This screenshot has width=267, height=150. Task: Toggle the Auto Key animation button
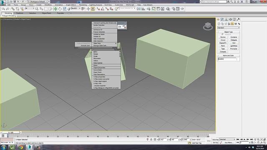(215, 140)
